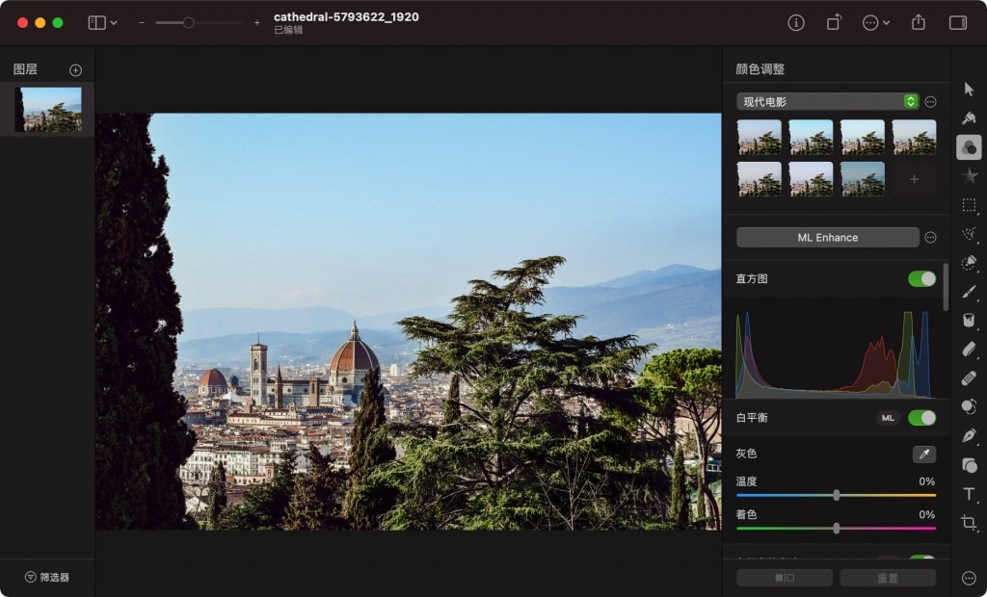Select the Shape tool
The width and height of the screenshot is (987, 597).
(969, 465)
